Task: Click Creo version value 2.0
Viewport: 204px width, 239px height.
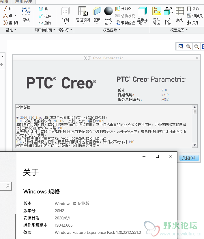Action: coord(164,90)
